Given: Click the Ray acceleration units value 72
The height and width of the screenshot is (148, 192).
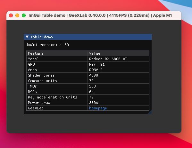Looking at the screenshot, I should coord(91,97).
